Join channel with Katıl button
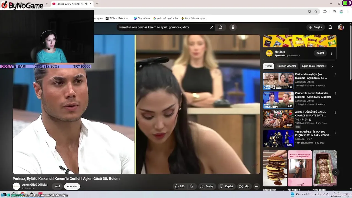This screenshot has width=352, height=198. click(x=57, y=186)
